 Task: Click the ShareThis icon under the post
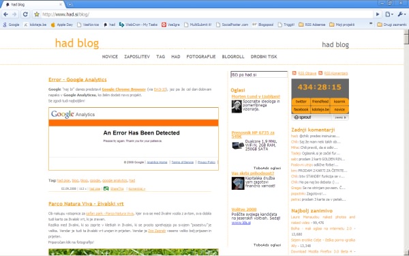tap(106, 188)
